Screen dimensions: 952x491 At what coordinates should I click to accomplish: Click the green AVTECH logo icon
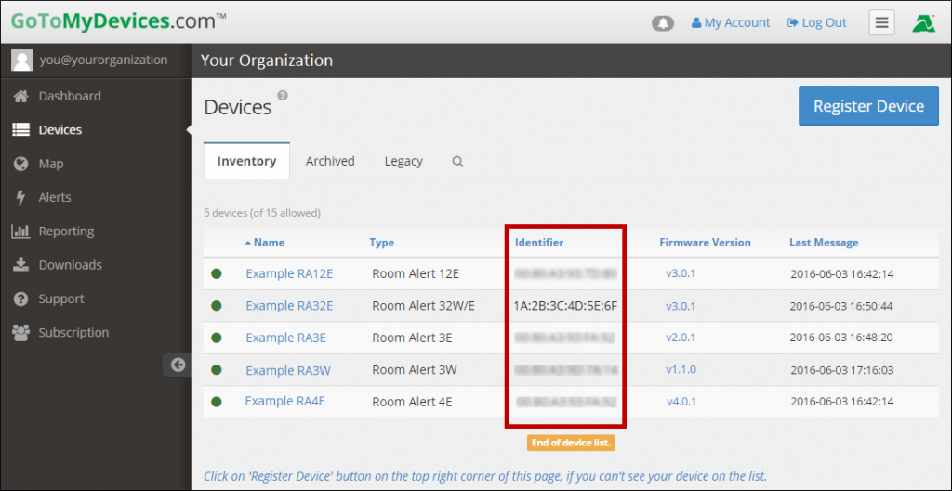coord(923,23)
